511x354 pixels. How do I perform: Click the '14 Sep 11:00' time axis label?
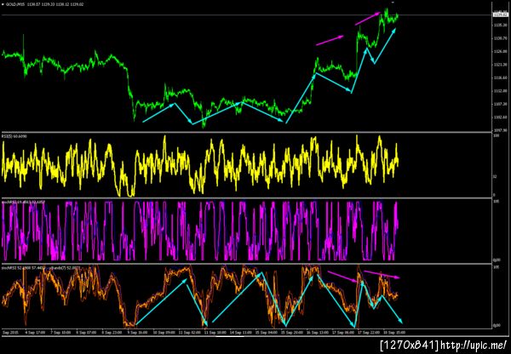point(242,333)
